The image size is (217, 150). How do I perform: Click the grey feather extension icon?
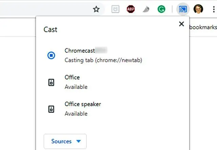[x=146, y=9]
